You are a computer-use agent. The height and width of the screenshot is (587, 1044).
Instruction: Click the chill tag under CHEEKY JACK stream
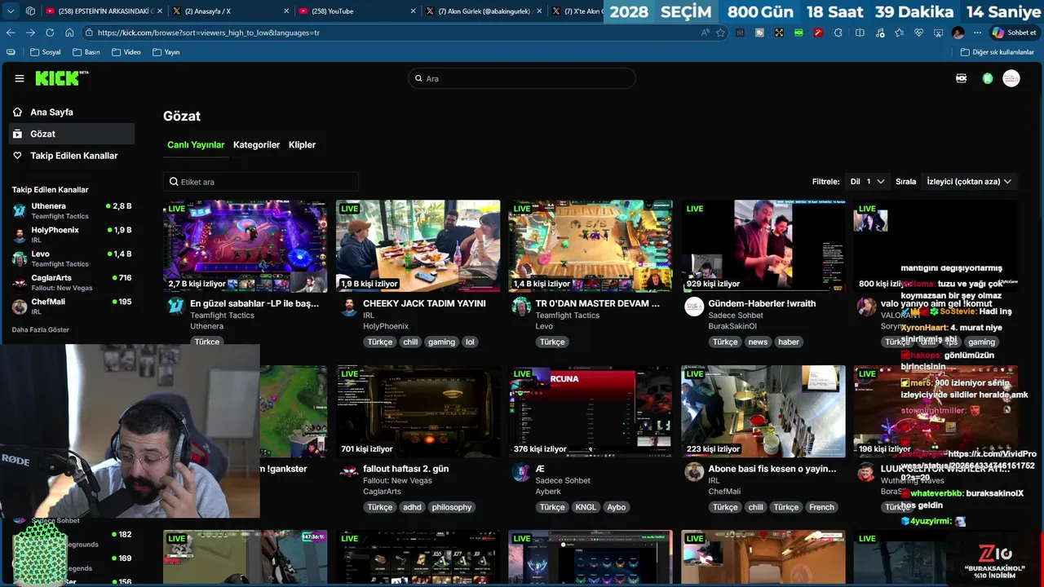click(410, 342)
